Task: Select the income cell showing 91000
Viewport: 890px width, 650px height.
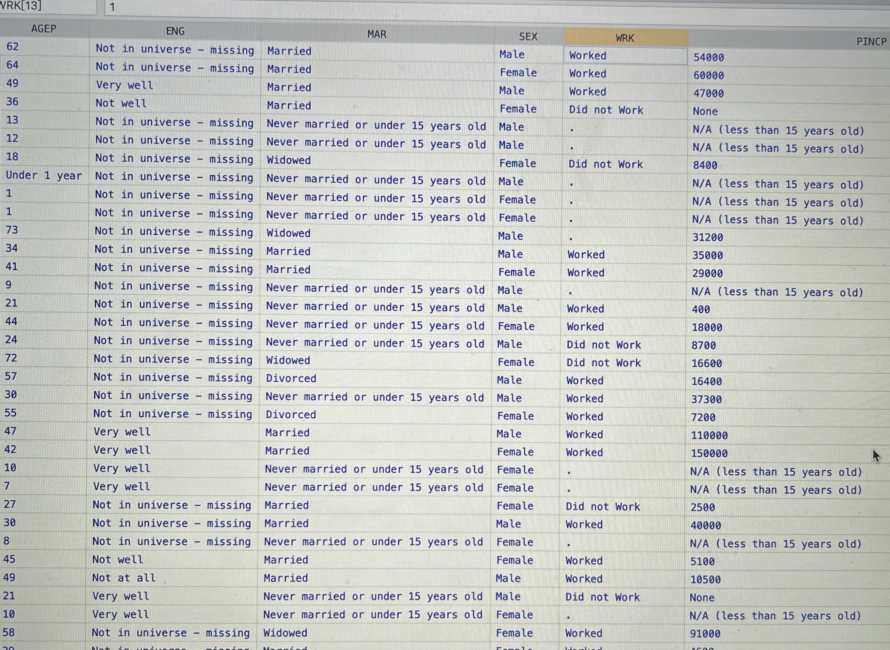Action: [x=705, y=633]
